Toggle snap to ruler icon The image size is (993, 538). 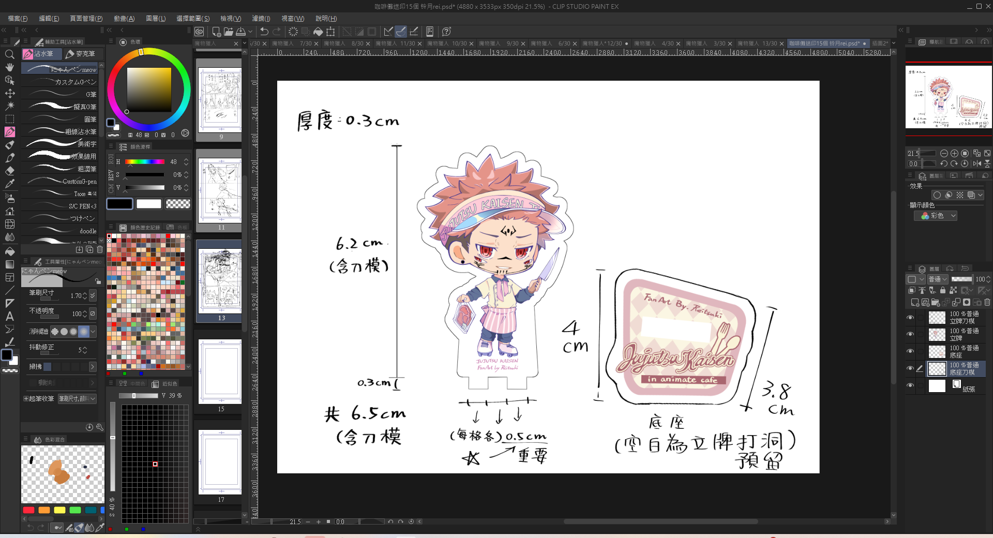388,32
